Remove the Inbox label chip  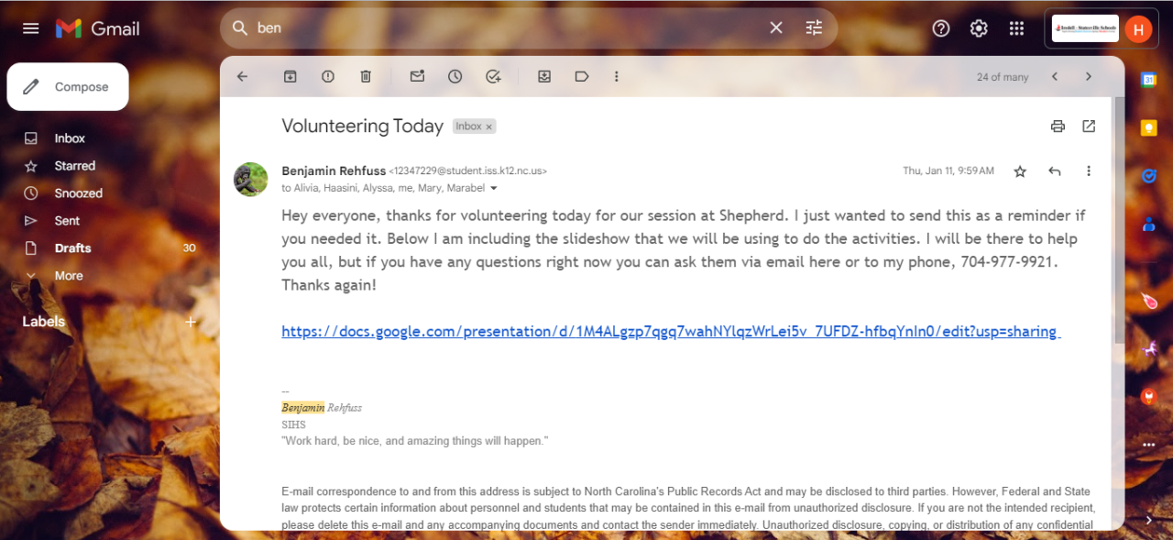[489, 127]
